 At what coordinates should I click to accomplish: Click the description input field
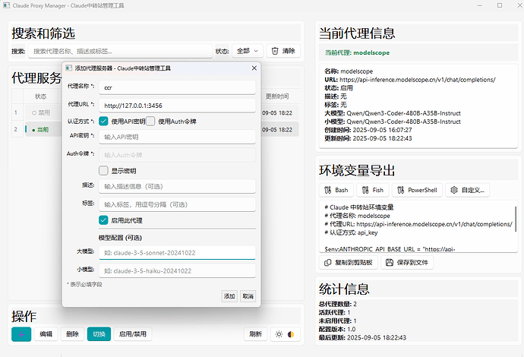click(x=177, y=187)
